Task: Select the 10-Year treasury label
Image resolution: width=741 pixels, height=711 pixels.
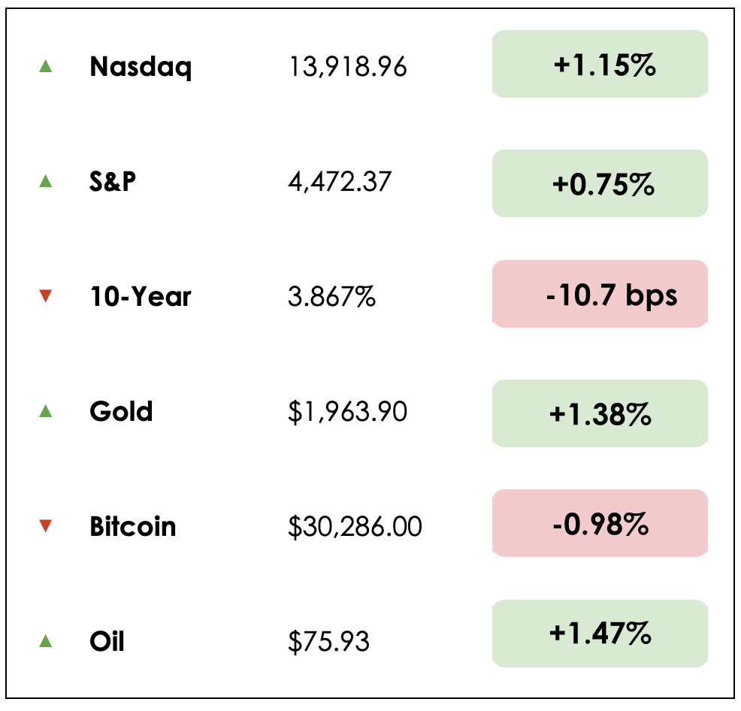Action: pos(141,296)
